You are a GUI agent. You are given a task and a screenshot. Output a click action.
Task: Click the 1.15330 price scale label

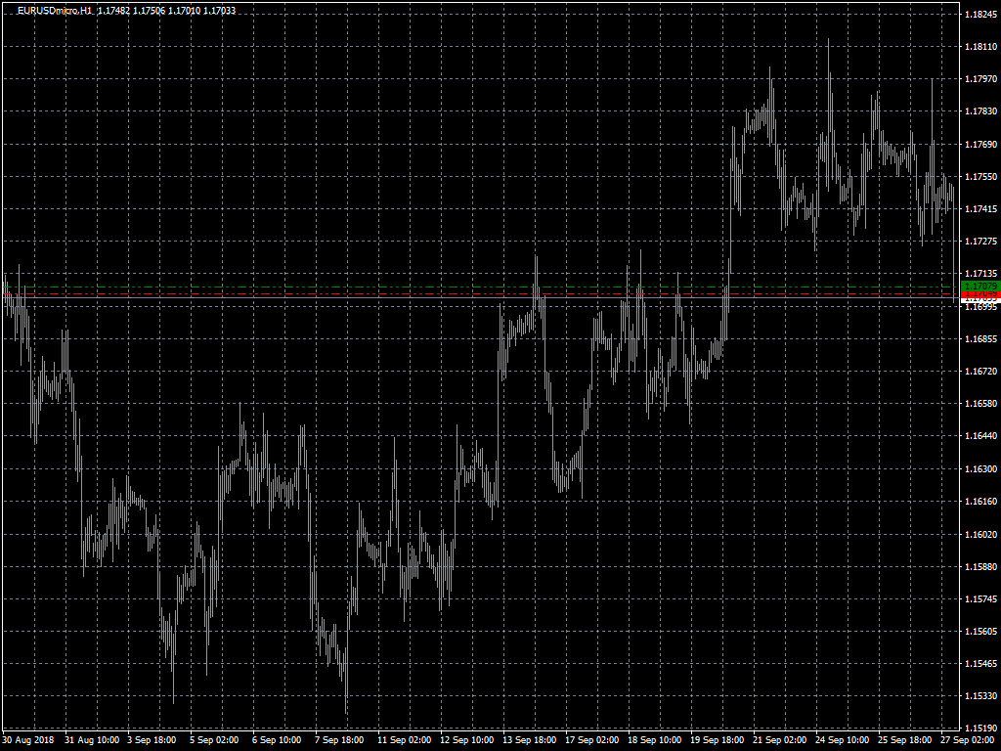point(979,696)
